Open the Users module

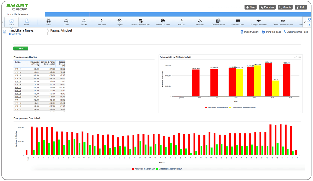[x=27, y=22]
